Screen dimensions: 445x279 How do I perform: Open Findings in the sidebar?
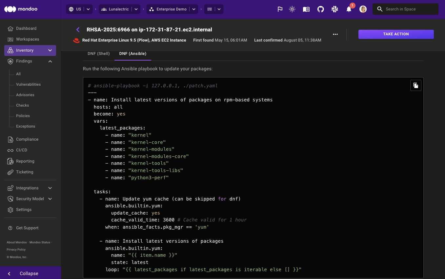[x=24, y=61]
